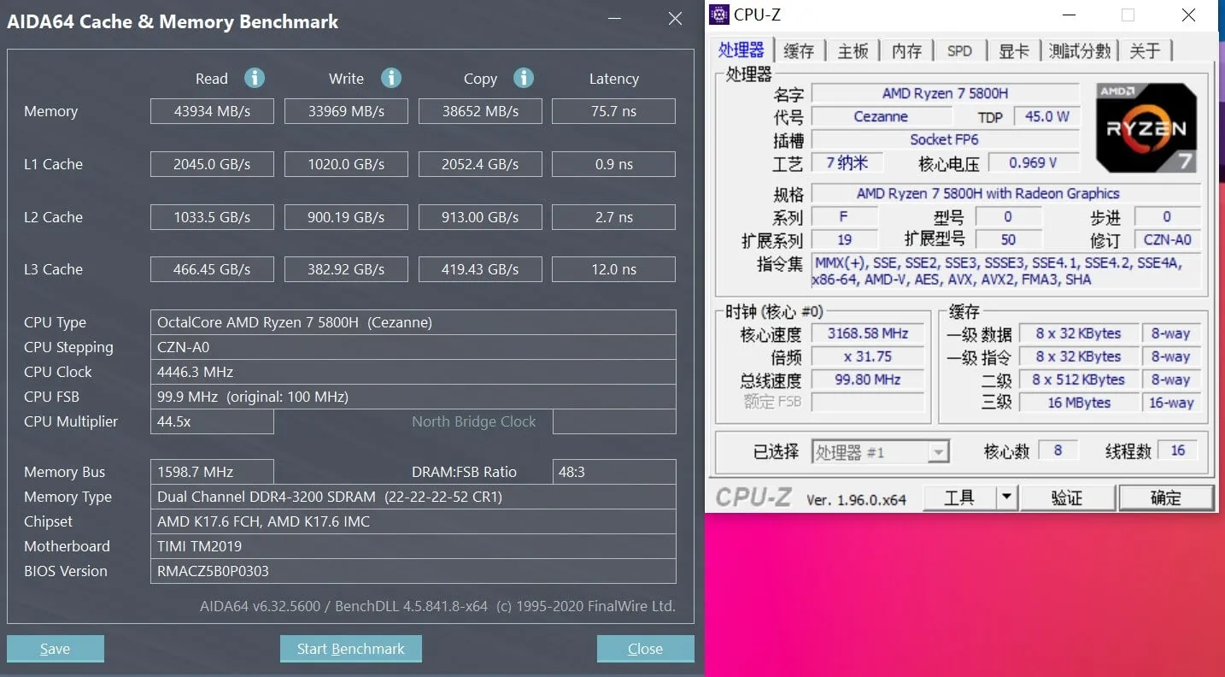Click the multiplier value x 31.75
Image resolution: width=1225 pixels, height=677 pixels.
pyautogui.click(x=868, y=356)
